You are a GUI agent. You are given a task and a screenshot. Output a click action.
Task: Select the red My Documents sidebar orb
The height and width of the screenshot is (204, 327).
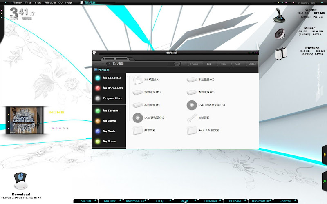[98, 88]
